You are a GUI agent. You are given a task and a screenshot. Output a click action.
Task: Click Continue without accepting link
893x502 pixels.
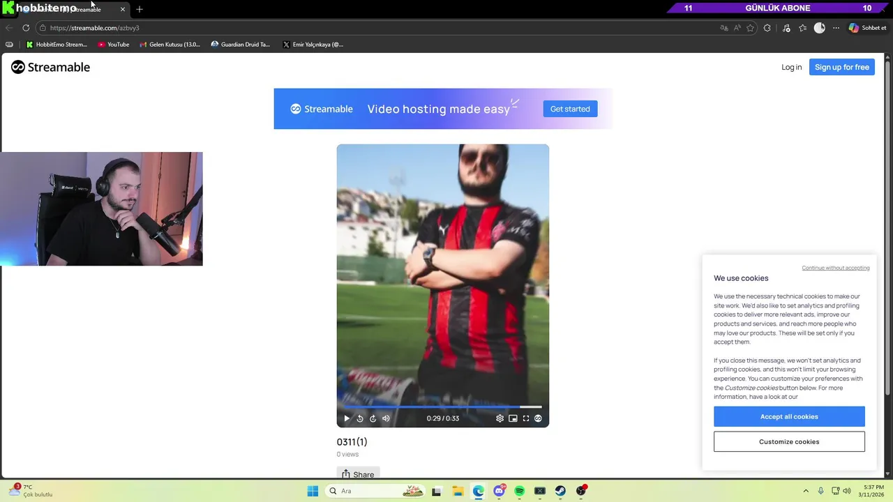[x=835, y=268]
